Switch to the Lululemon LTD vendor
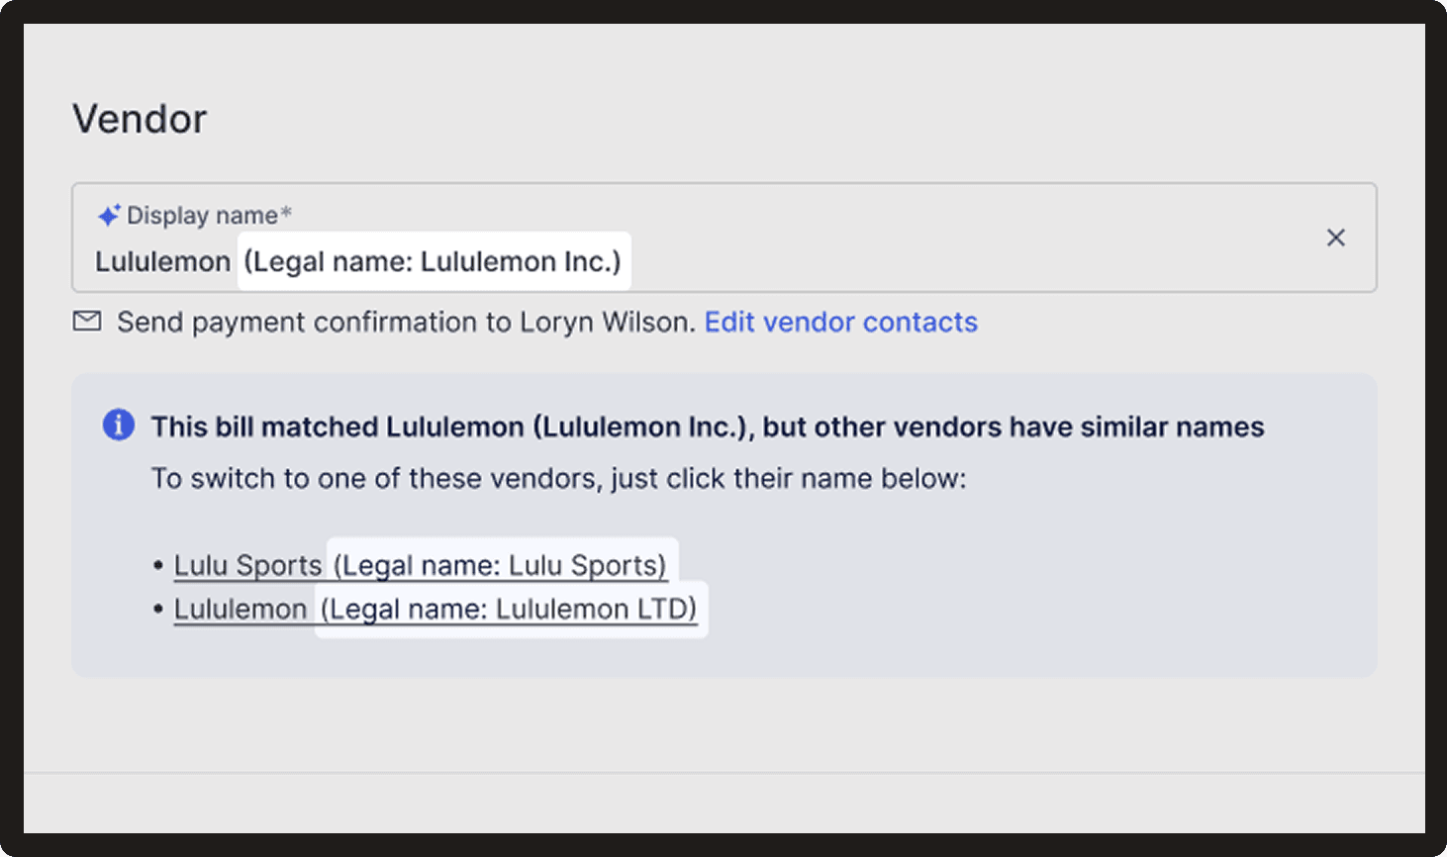Viewport: 1447px width, 857px height. click(x=241, y=609)
